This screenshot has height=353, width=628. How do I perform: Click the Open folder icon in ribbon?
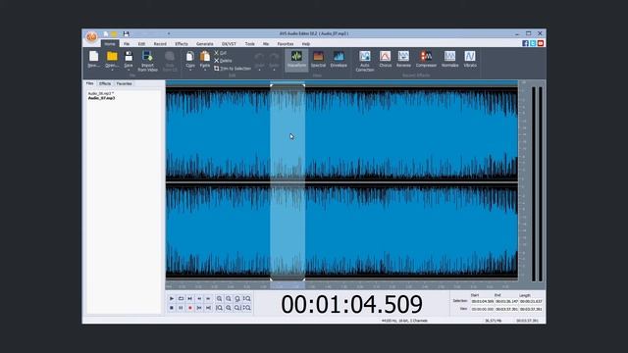[x=112, y=56]
